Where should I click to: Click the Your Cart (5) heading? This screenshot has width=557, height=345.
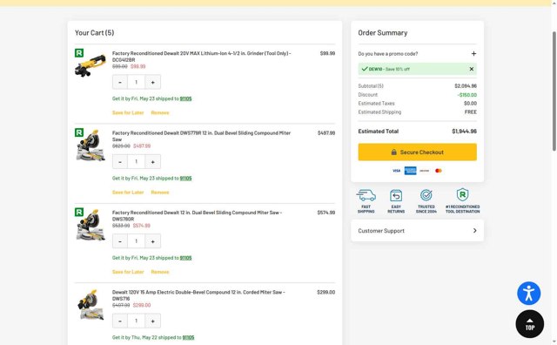[95, 33]
